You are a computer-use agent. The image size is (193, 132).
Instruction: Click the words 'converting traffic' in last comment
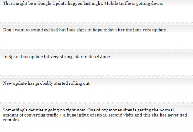pos(41,115)
